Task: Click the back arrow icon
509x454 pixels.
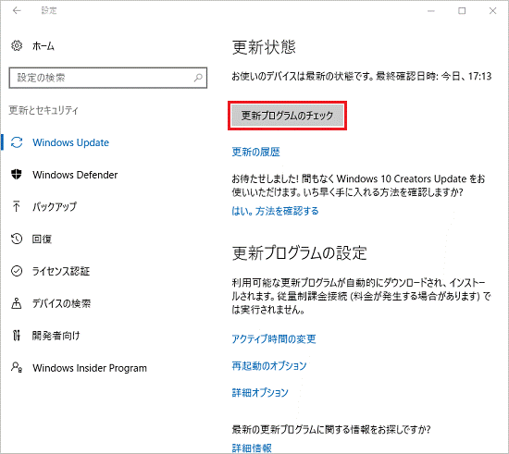Action: (17, 11)
